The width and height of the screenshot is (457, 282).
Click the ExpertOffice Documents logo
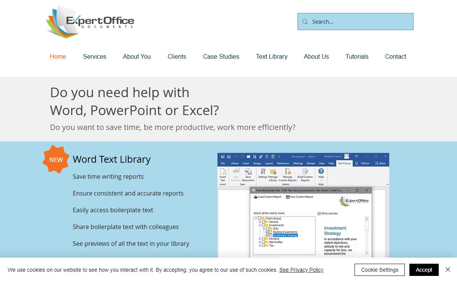tap(90, 22)
